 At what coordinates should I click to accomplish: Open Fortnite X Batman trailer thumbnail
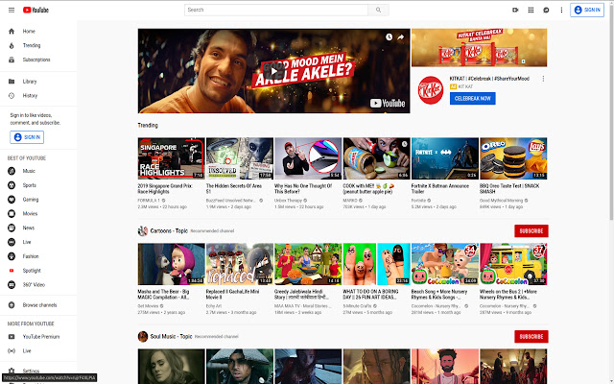(445, 158)
